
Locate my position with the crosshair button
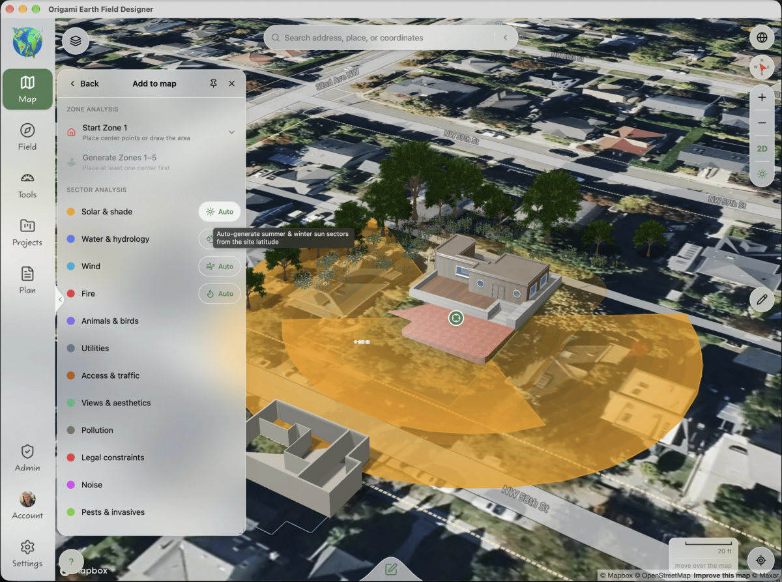760,560
